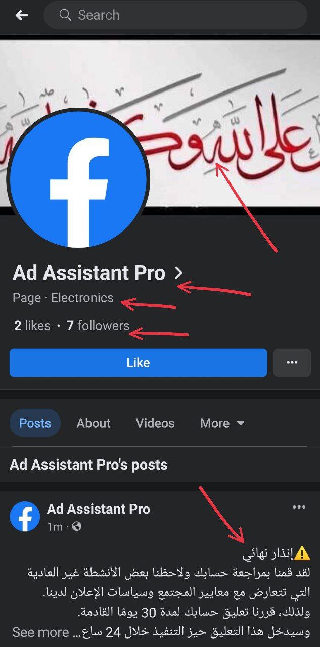Screen dimensions: 320x647
Task: Select the Posts tab
Action: coord(35,423)
